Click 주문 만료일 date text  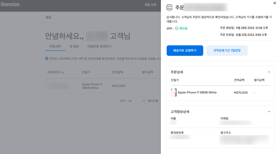point(243,35)
